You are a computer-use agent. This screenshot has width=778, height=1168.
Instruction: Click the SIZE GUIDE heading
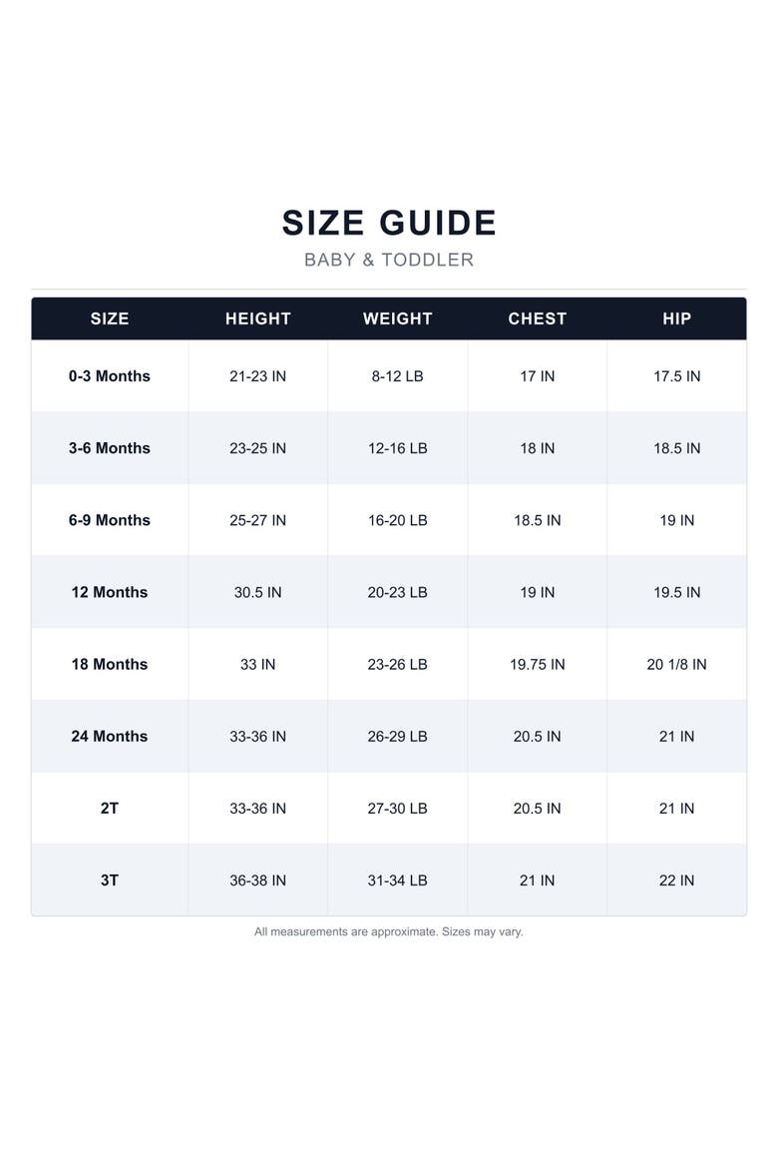point(389,223)
